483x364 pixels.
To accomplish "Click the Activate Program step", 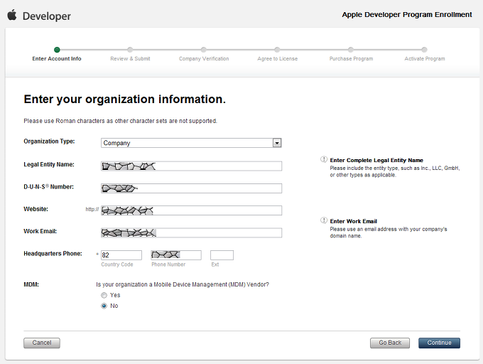I will pos(425,55).
